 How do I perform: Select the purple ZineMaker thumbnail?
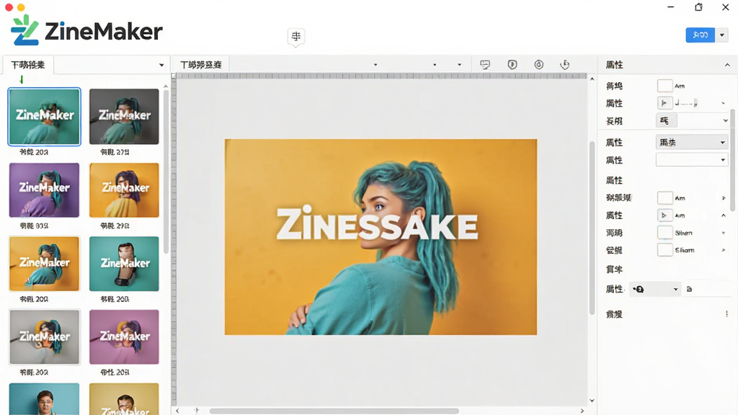[44, 190]
